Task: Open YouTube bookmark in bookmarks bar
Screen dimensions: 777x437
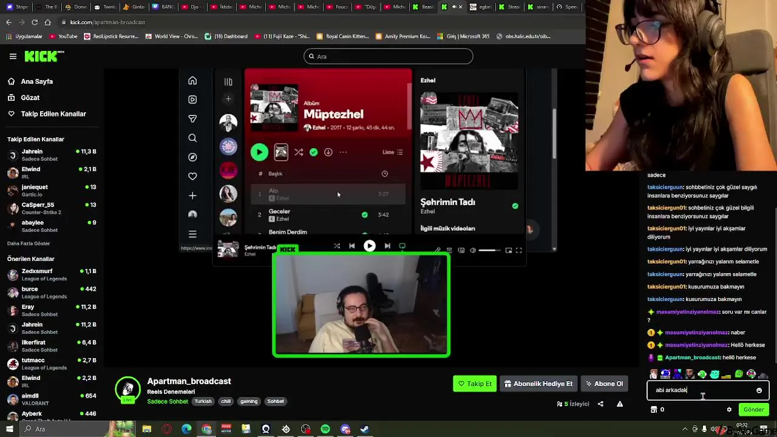Action: (64, 36)
